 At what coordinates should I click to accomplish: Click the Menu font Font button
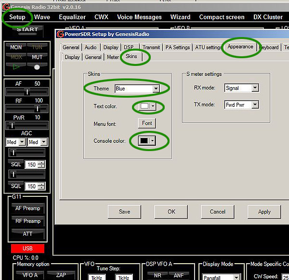147,123
